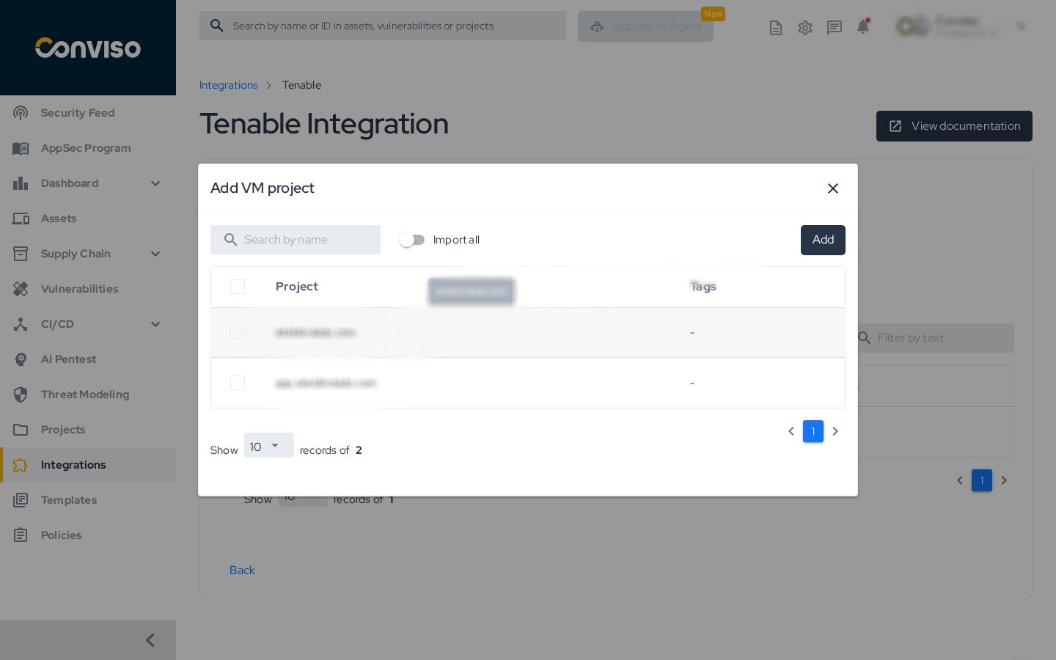The image size is (1056, 660).
Task: Open the records dropdown behind the dialog
Action: point(303,502)
